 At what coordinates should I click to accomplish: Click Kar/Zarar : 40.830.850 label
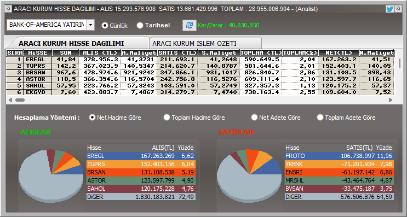[228, 25]
